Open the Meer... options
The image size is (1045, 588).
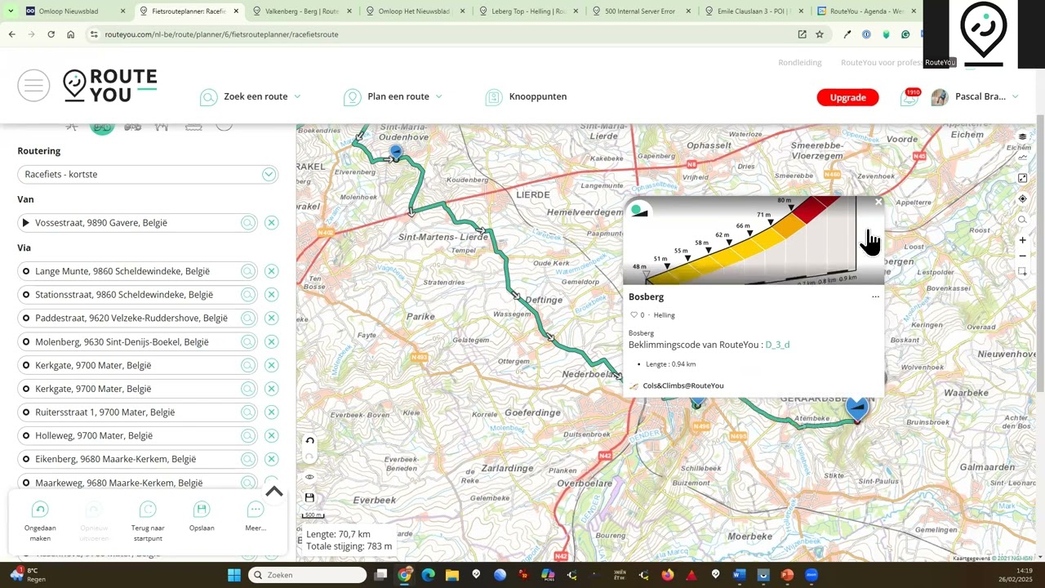(256, 510)
